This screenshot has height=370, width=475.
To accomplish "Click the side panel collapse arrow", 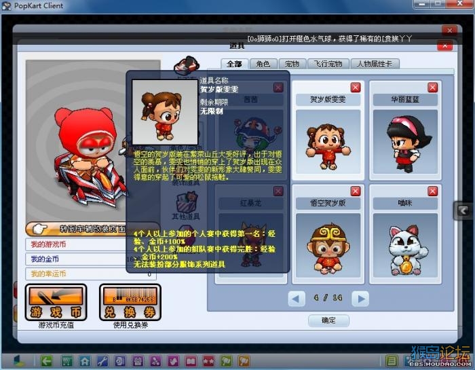I will [463, 210].
